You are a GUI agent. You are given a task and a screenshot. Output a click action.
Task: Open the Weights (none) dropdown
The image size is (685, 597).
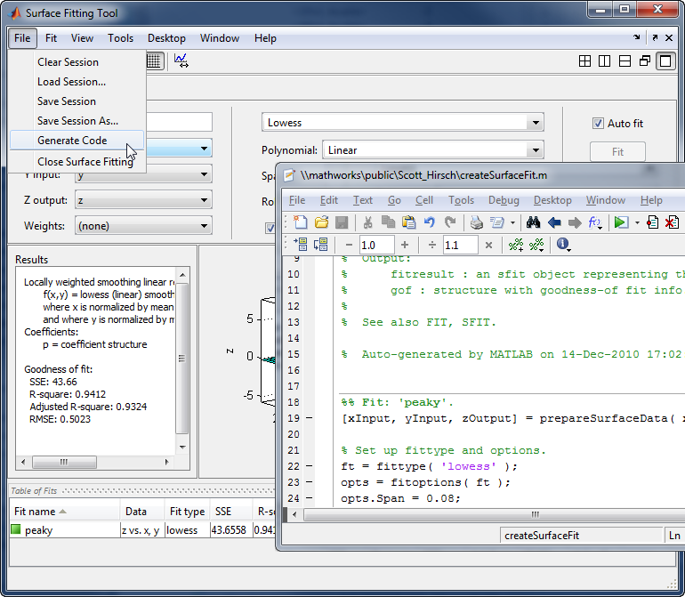point(205,226)
